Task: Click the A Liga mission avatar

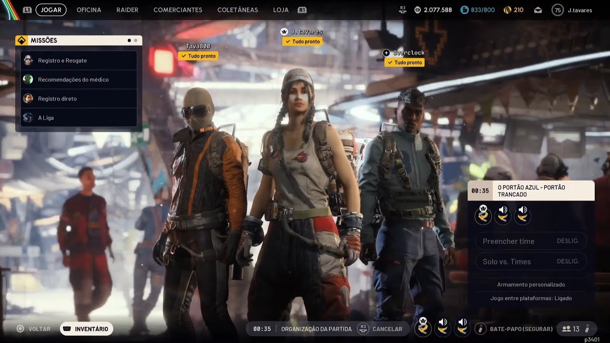Action: [x=28, y=118]
